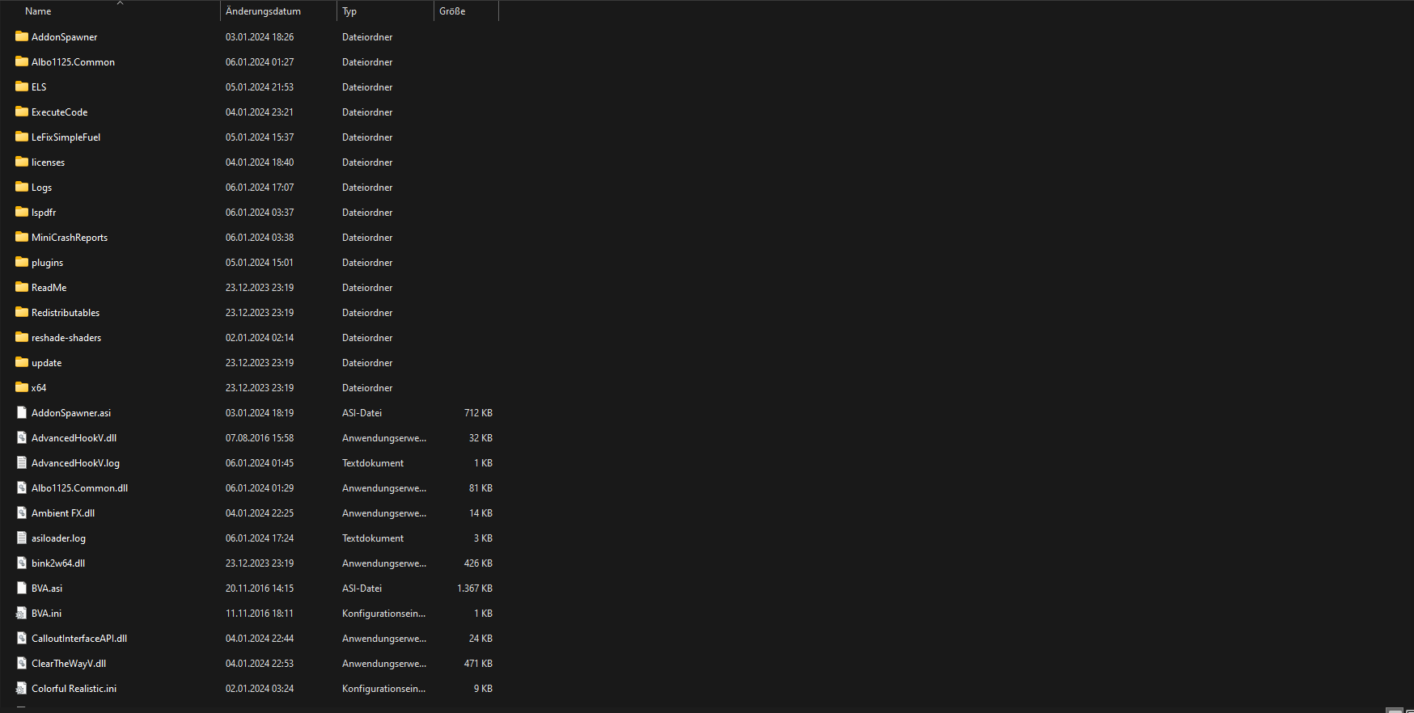
Task: Select the Redistributables folder icon
Action: coord(22,312)
